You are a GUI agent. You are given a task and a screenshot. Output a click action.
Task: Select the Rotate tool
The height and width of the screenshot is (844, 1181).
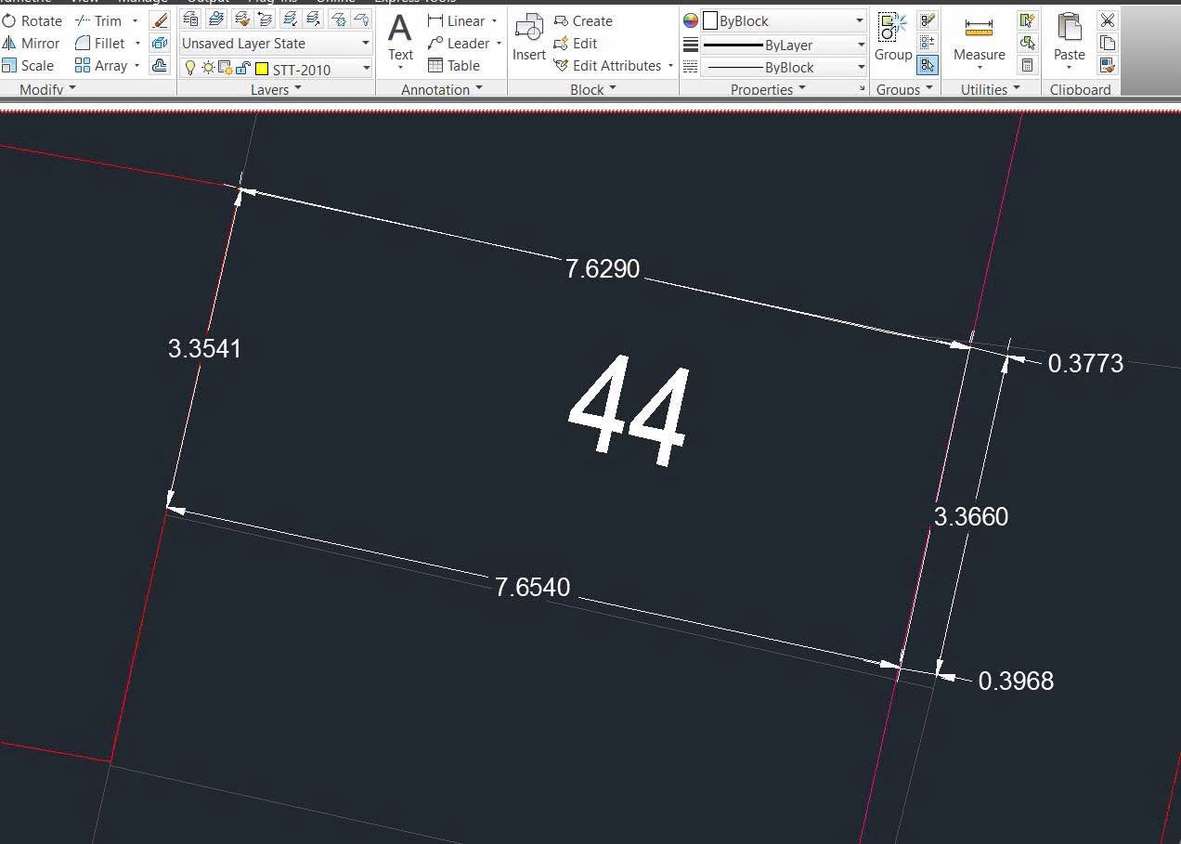[32, 20]
